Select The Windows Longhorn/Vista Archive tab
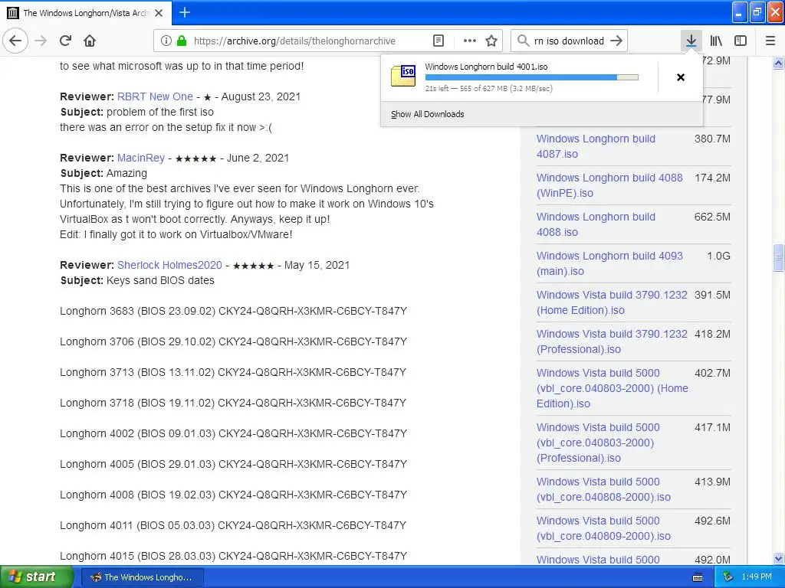Image resolution: width=785 pixels, height=588 pixels. pyautogui.click(x=86, y=13)
